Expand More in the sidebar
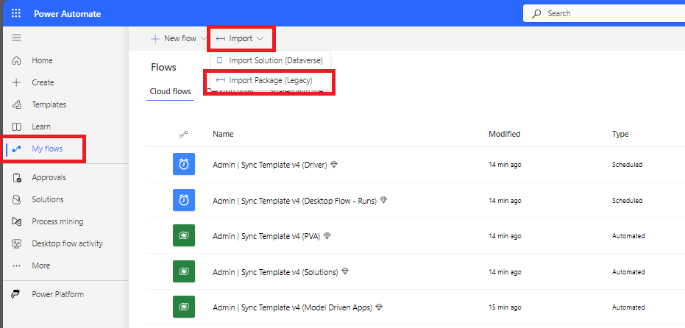This screenshot has width=685, height=328. (x=41, y=265)
